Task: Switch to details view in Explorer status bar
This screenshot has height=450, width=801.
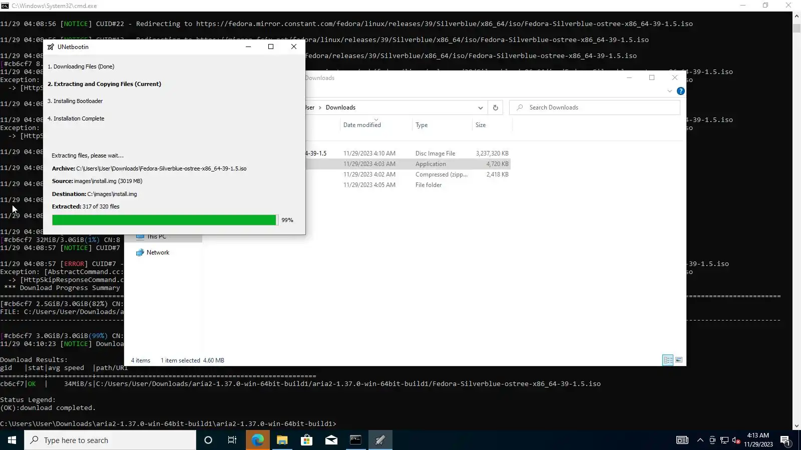Action: (668, 360)
